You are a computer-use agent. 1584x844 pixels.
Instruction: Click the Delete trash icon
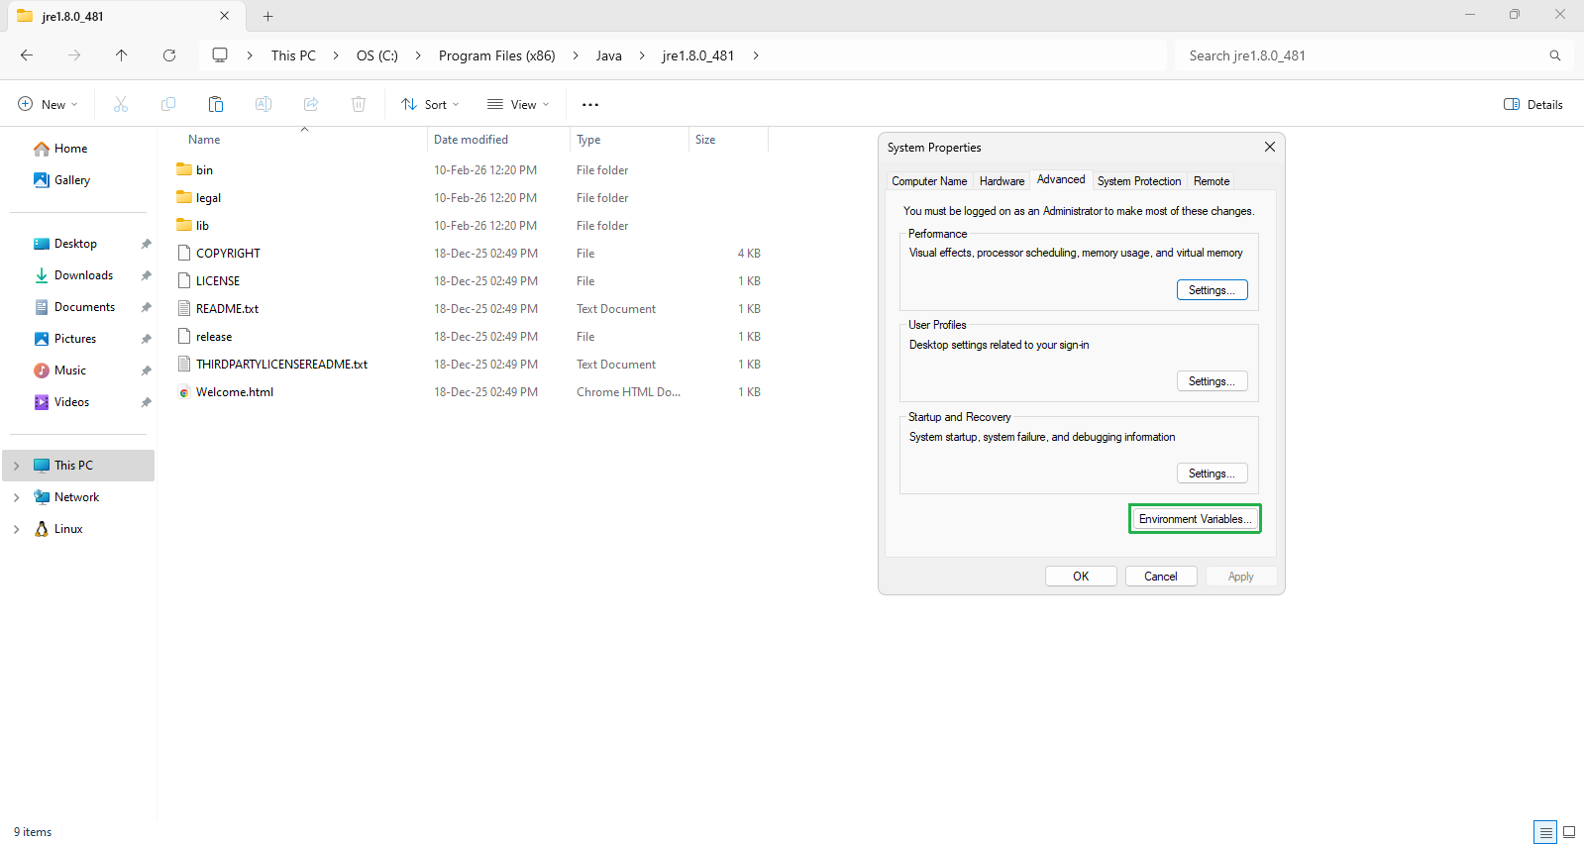click(x=359, y=104)
